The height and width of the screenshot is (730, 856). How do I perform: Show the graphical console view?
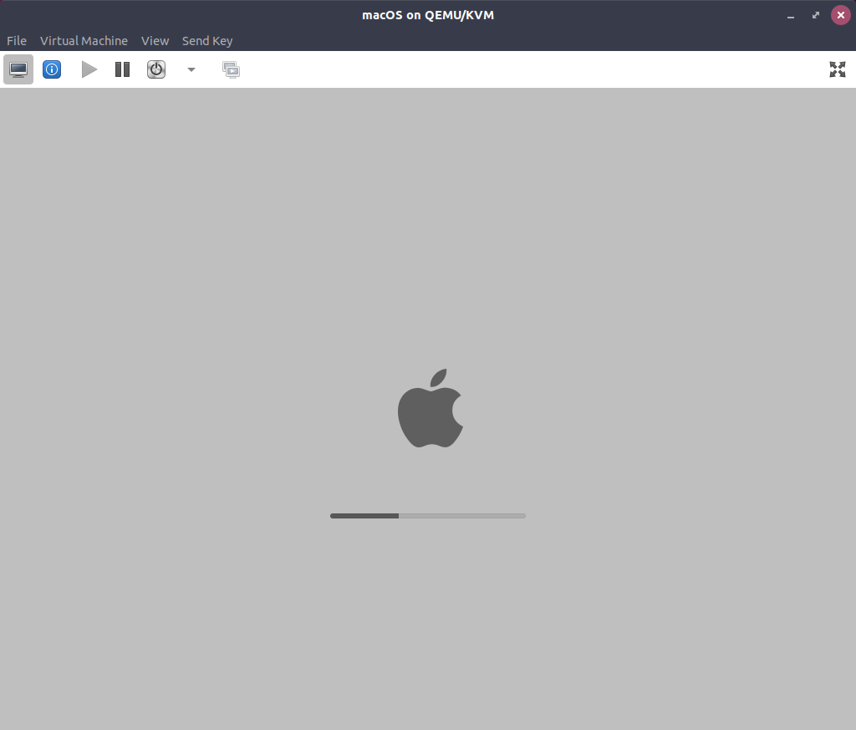coord(18,69)
